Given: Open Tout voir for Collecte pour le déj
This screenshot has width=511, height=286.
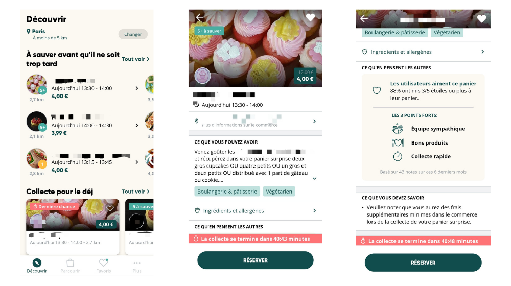Looking at the screenshot, I should pos(135,192).
